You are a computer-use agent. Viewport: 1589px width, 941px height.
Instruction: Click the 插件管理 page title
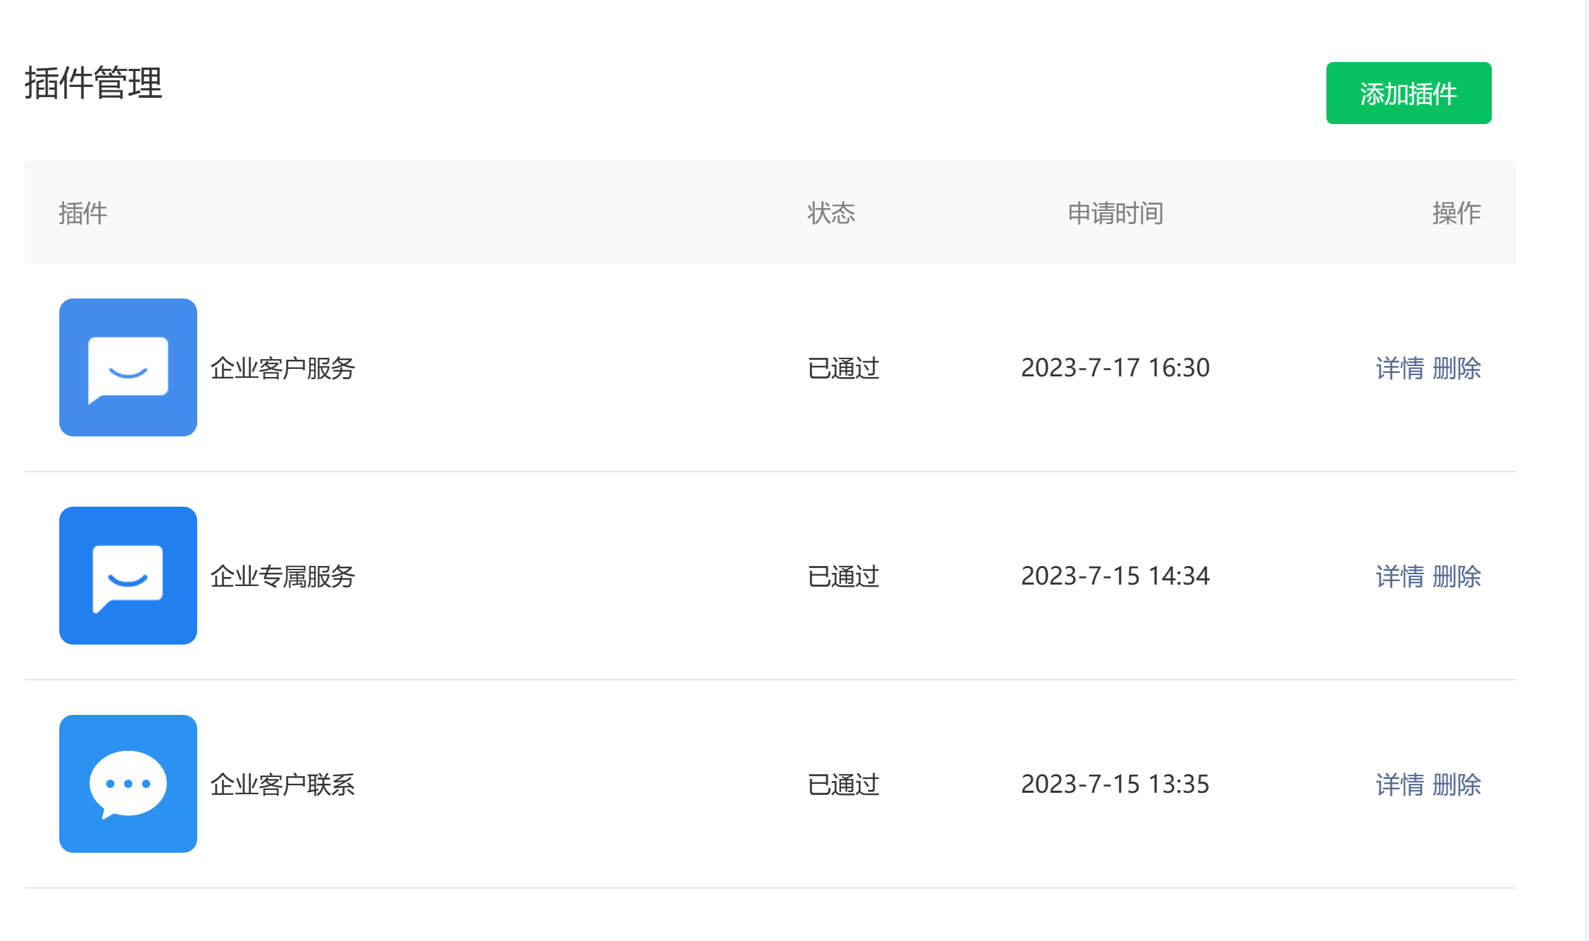click(94, 83)
